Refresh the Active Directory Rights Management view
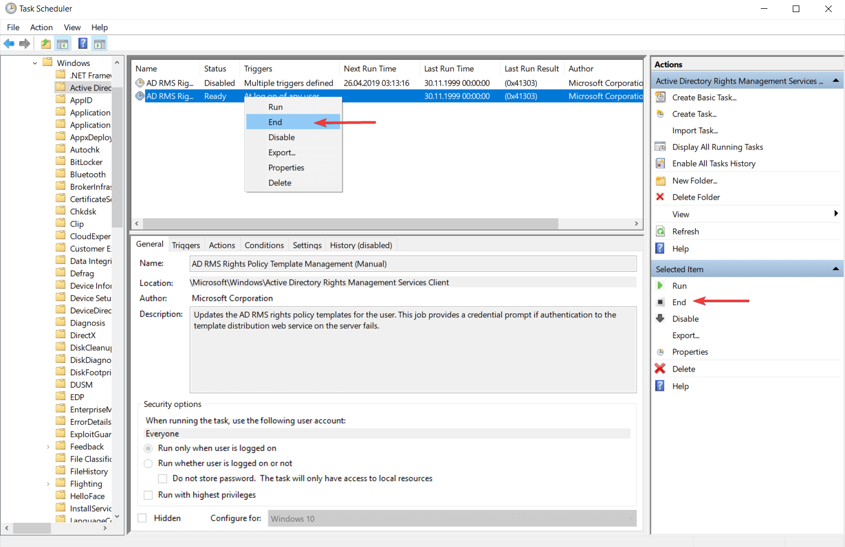Image resolution: width=845 pixels, height=547 pixels. coord(684,231)
